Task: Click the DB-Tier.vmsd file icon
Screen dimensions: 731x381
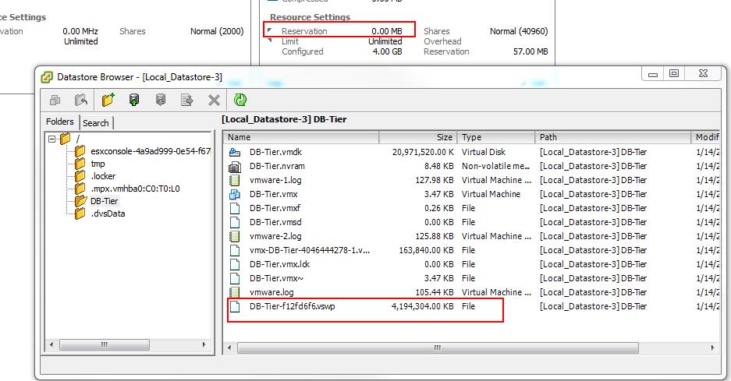Action: coord(235,222)
